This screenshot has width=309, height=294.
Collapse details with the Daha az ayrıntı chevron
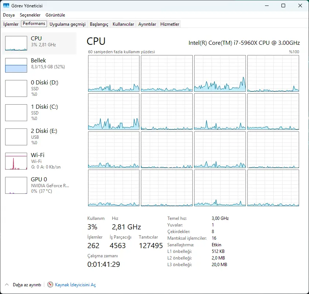point(7,284)
